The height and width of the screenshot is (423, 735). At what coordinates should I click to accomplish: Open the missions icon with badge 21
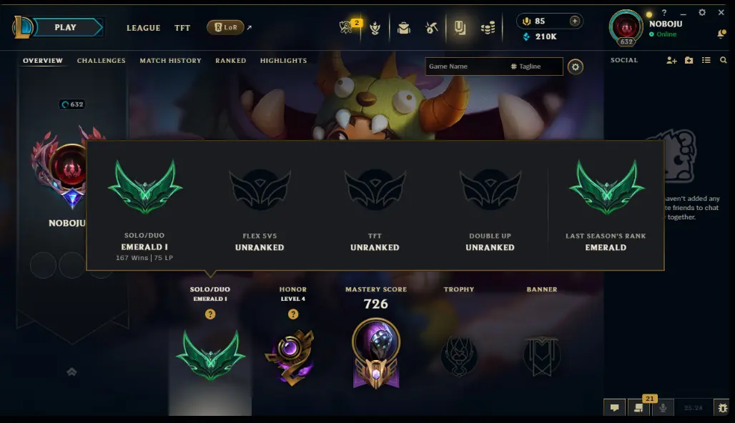click(x=638, y=407)
